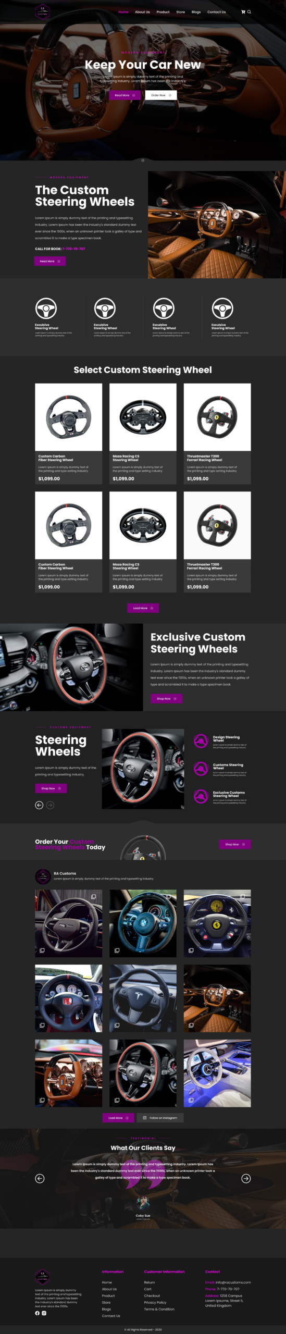Go to previous testimonial with left arrow
Image resolution: width=286 pixels, height=1334 pixels.
pos(40,1178)
